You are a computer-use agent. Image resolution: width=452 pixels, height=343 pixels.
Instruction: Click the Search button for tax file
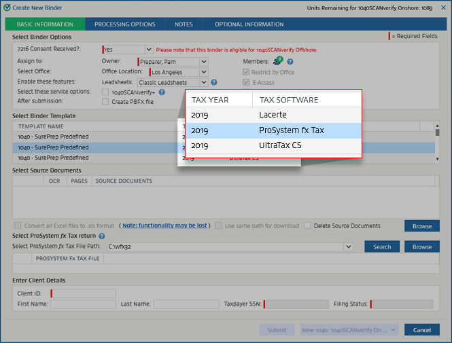point(381,247)
